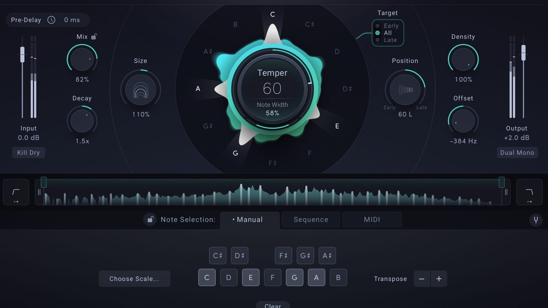Enable Dual Mono output mode
This screenshot has width=548, height=308.
point(517,152)
